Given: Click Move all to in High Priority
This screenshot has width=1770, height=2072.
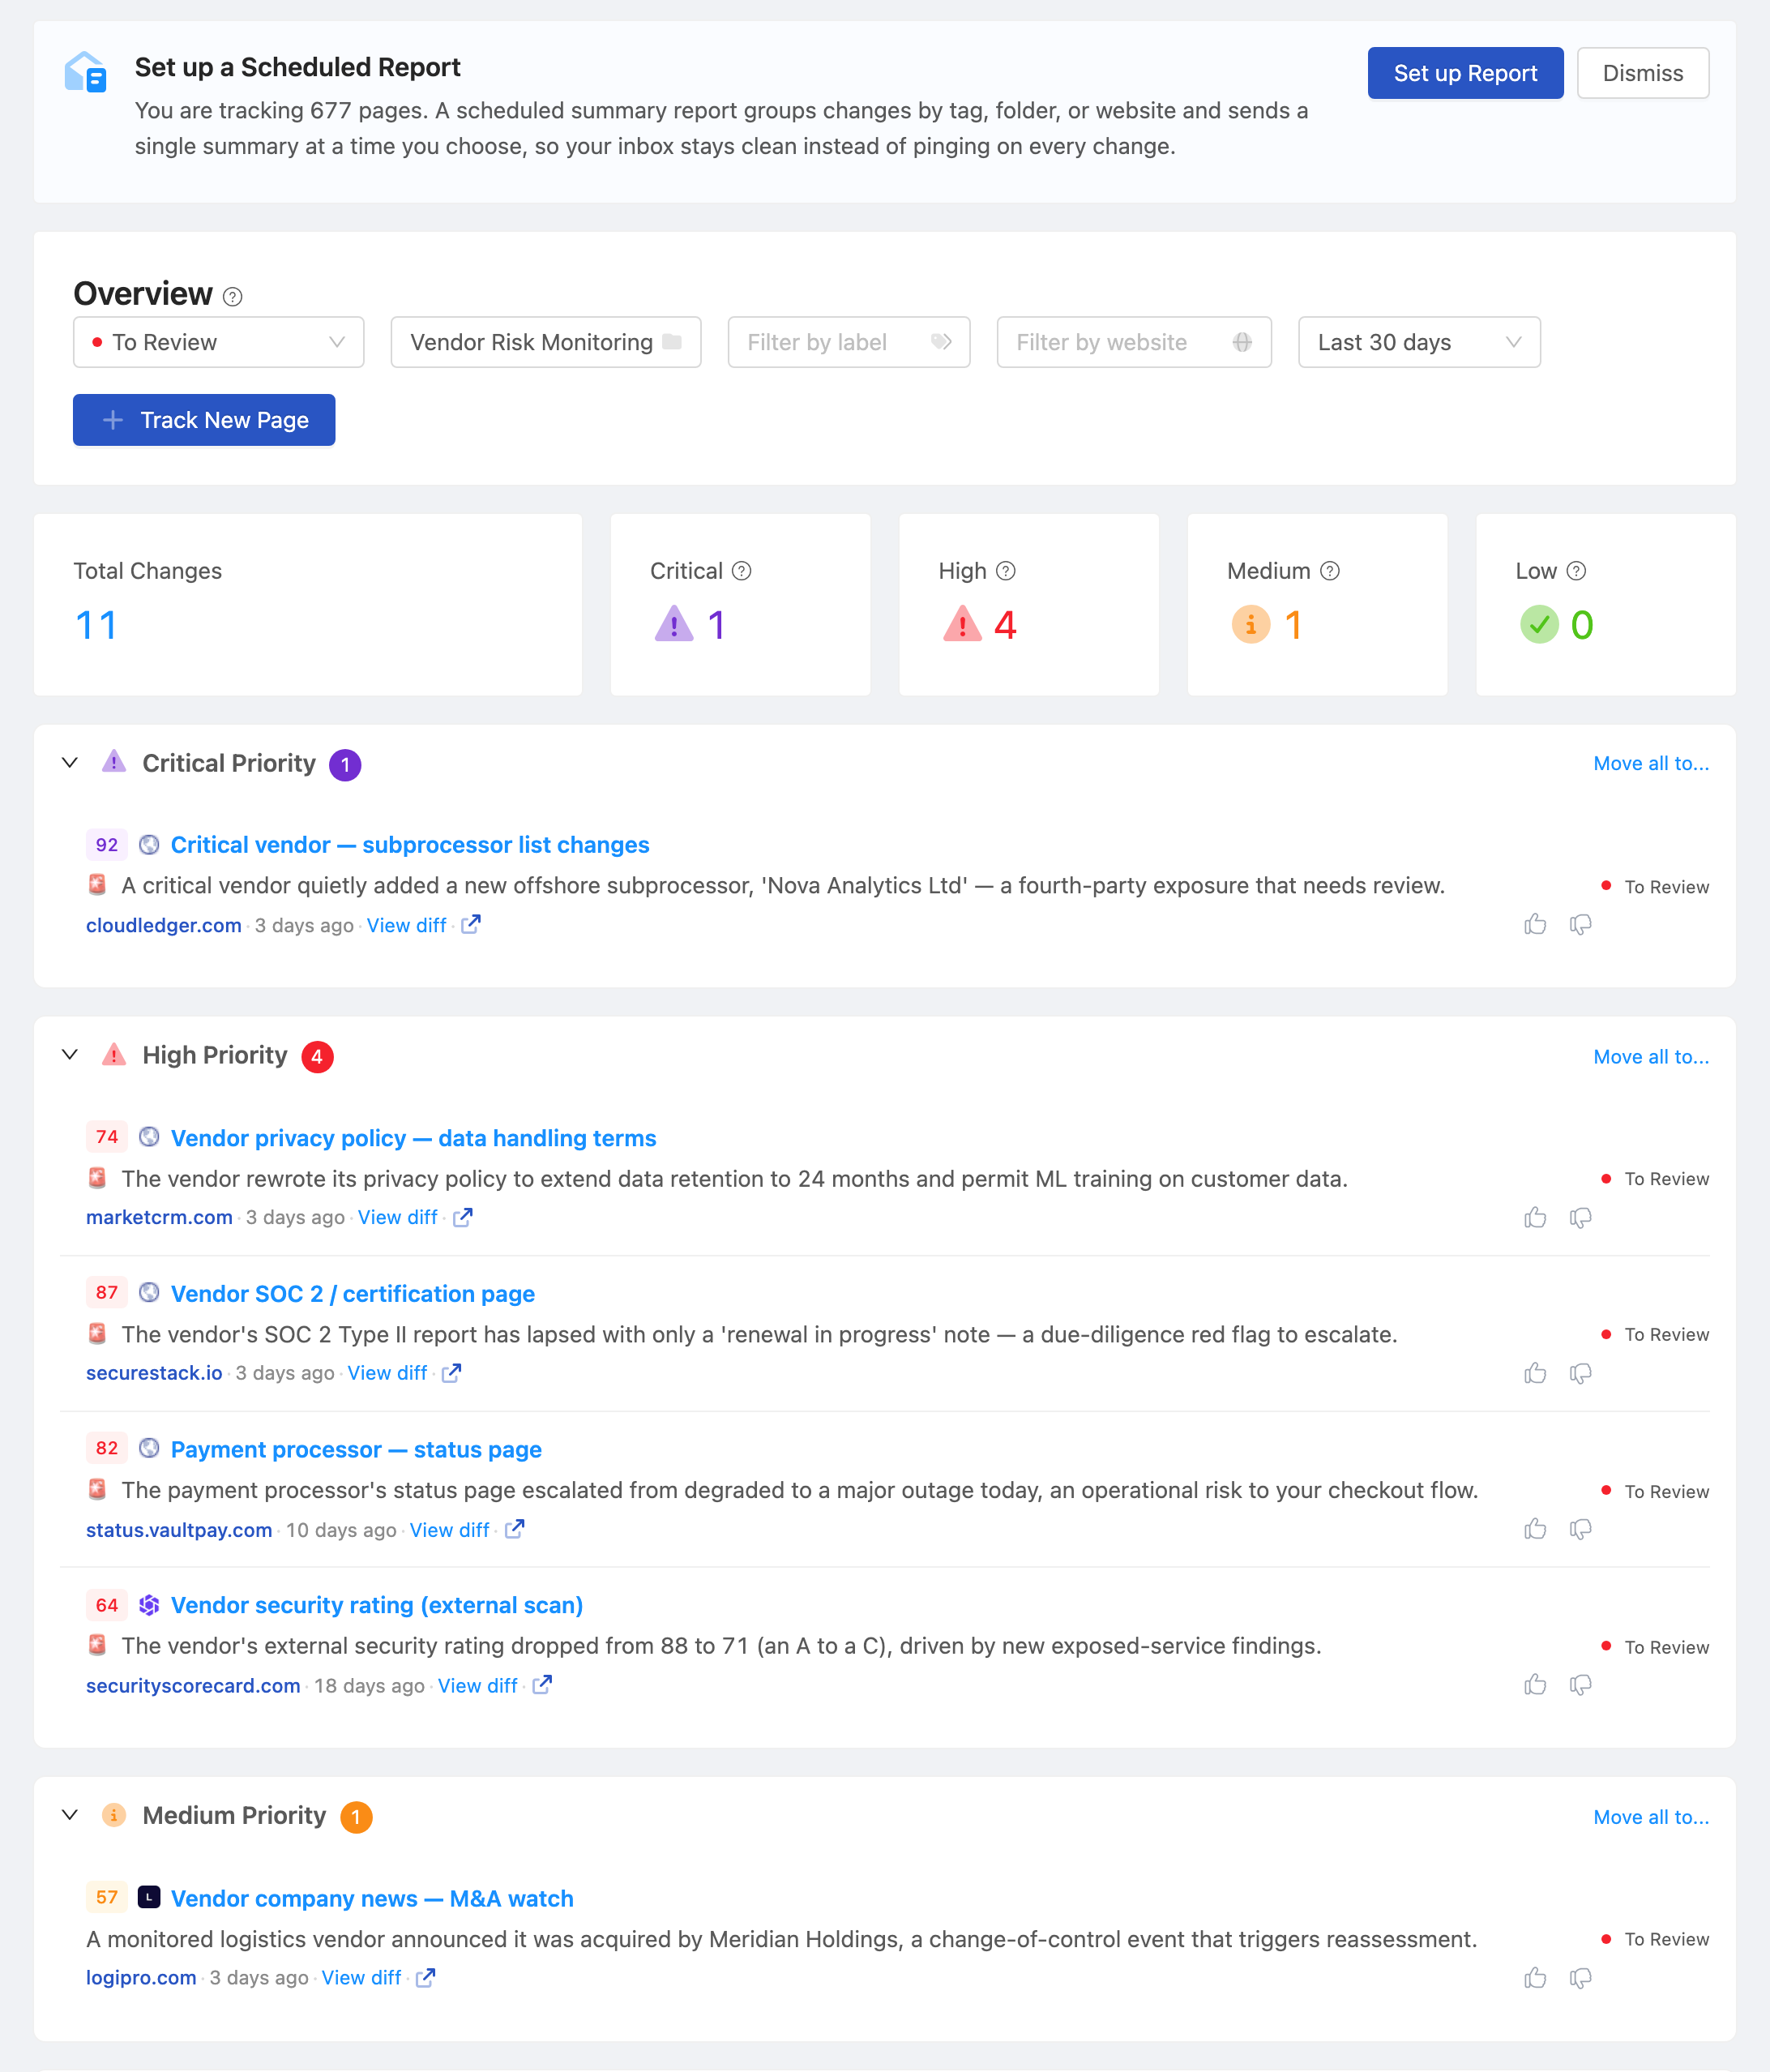Looking at the screenshot, I should (1650, 1057).
